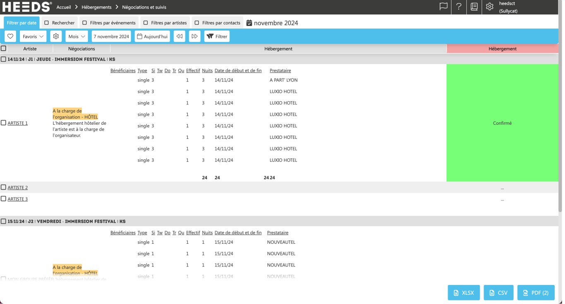565x304 pixels.
Task: Click the A PART' LYON provider cell
Action: click(x=284, y=80)
